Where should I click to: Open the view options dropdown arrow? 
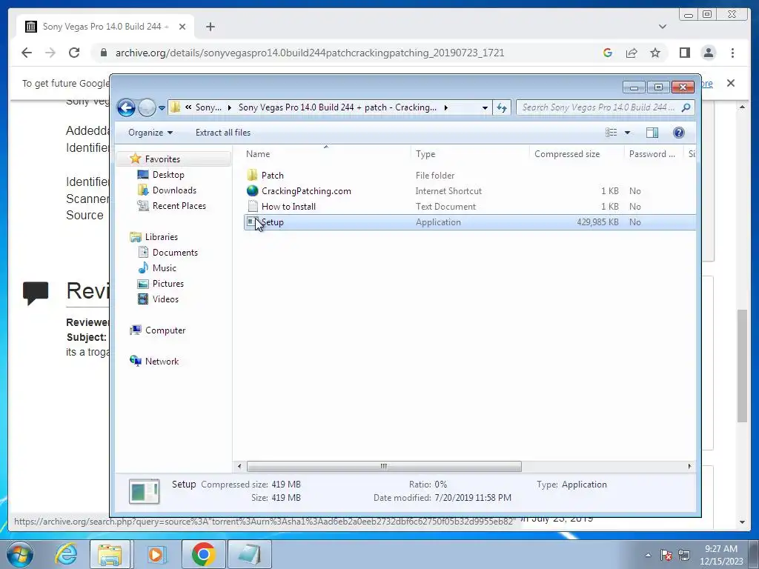(627, 133)
